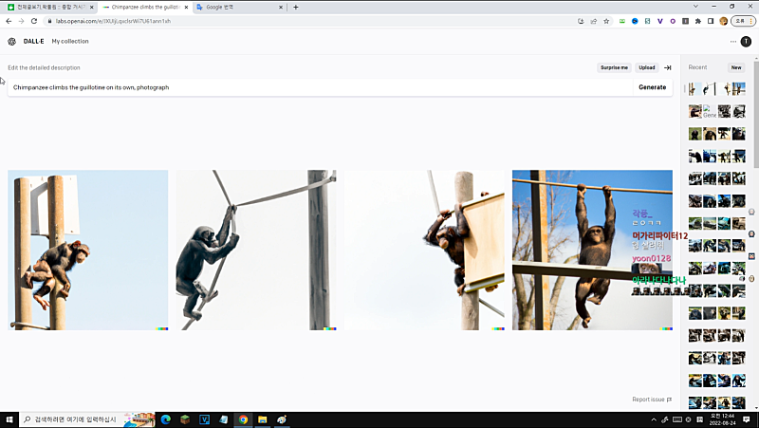Open the purple V extension icon
The height and width of the screenshot is (428, 759).
coord(659,21)
